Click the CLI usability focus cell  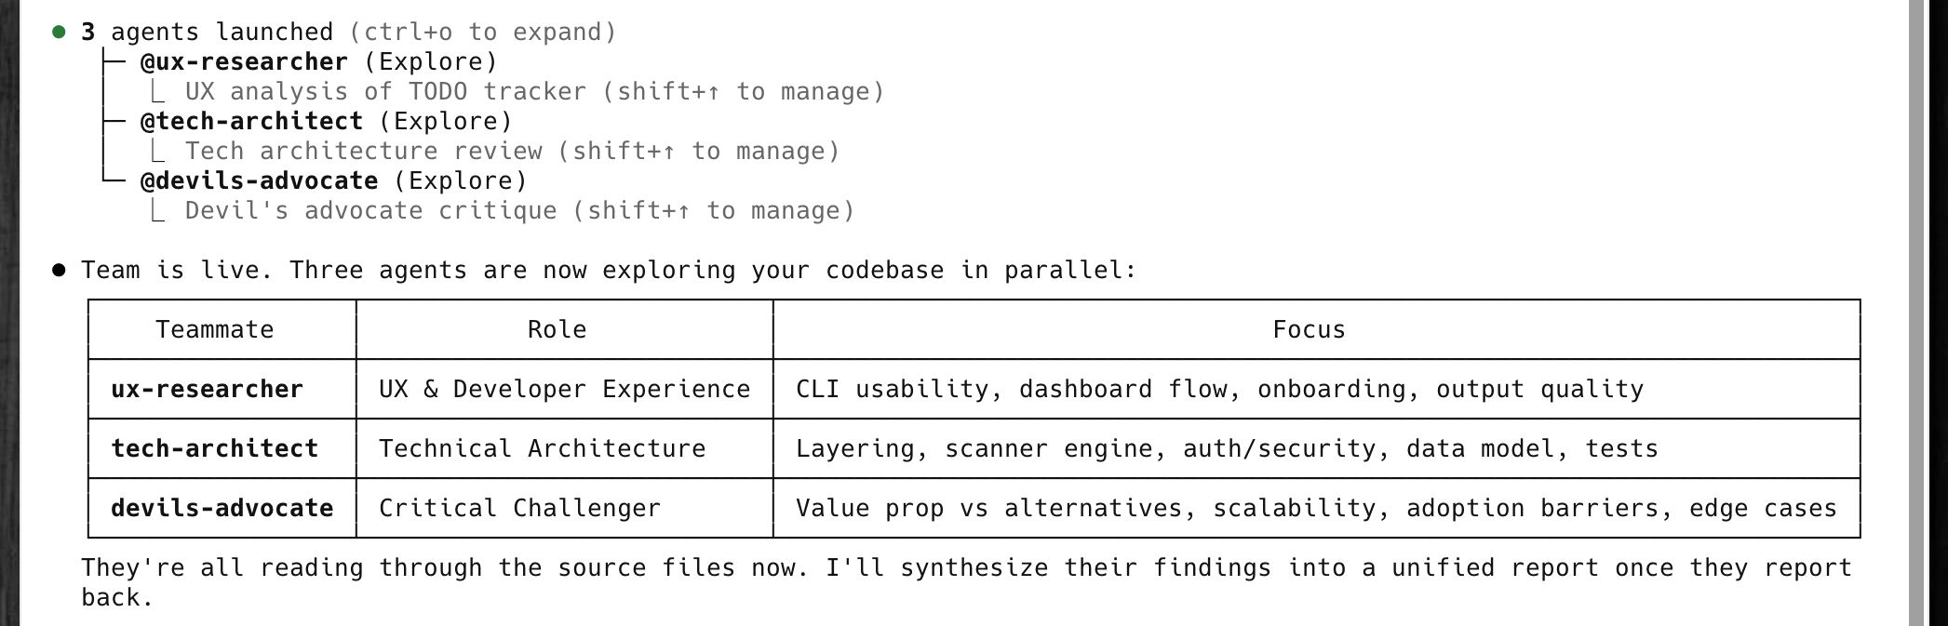(1219, 390)
